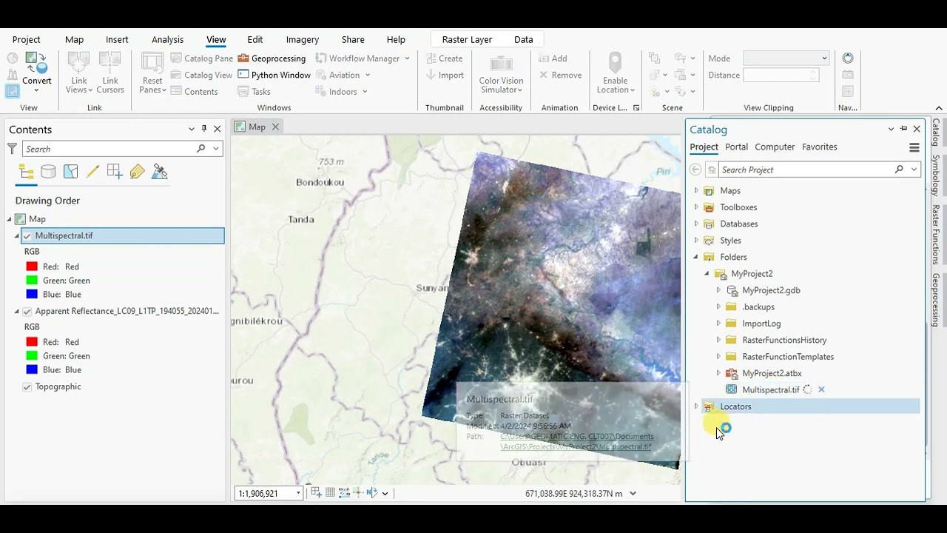The image size is (947, 533).
Task: Expand the MyProject2.gdb geodatabase
Action: click(x=718, y=290)
